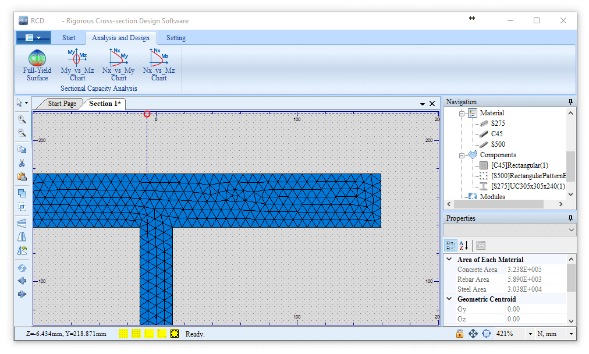Select the Rebar Area value 5.890E+003

524,279
